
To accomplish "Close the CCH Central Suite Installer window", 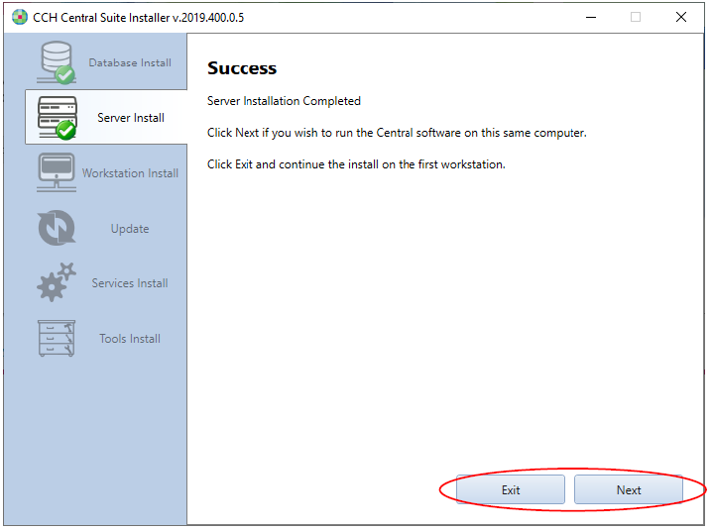I will coord(680,17).
